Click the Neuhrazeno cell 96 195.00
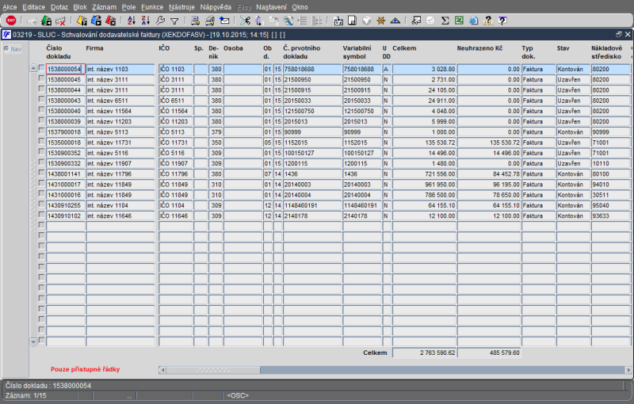The image size is (634, 404). (x=489, y=185)
